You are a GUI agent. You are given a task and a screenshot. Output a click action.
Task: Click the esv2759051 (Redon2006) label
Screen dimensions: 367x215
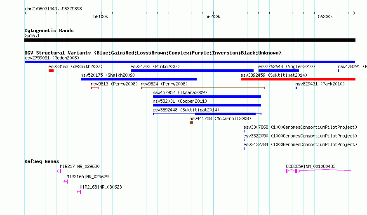(52, 58)
